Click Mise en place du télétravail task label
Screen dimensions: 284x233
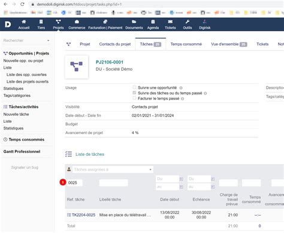[125, 215]
